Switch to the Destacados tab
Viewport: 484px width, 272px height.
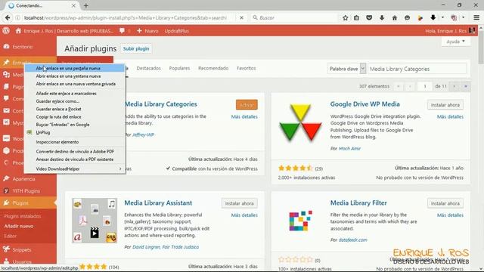pos(148,68)
